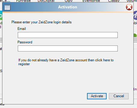137x108 pixels.
Task: Focus the Email input field
Action: coord(68,35)
